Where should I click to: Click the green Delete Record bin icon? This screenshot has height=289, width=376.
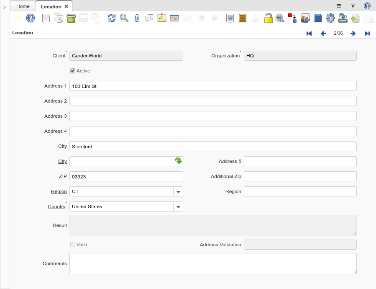point(71,18)
